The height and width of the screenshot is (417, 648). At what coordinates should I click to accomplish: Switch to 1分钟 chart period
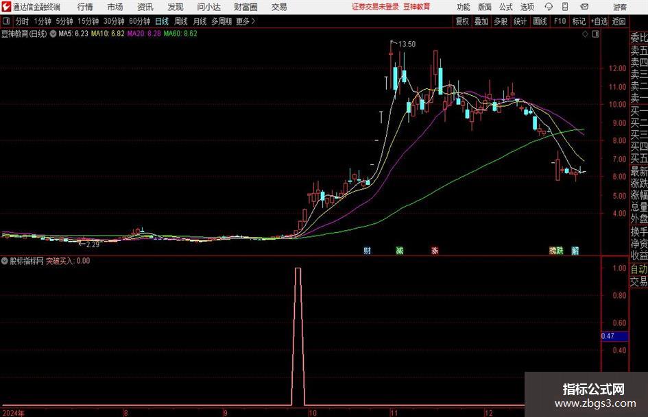pyautogui.click(x=42, y=21)
